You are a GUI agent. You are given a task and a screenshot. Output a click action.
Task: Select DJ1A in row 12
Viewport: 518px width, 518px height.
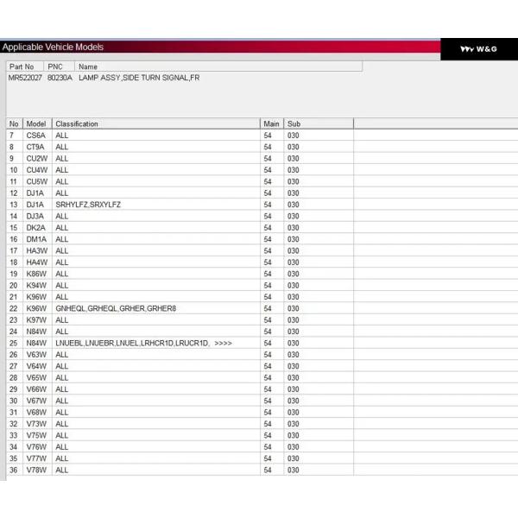(35, 193)
